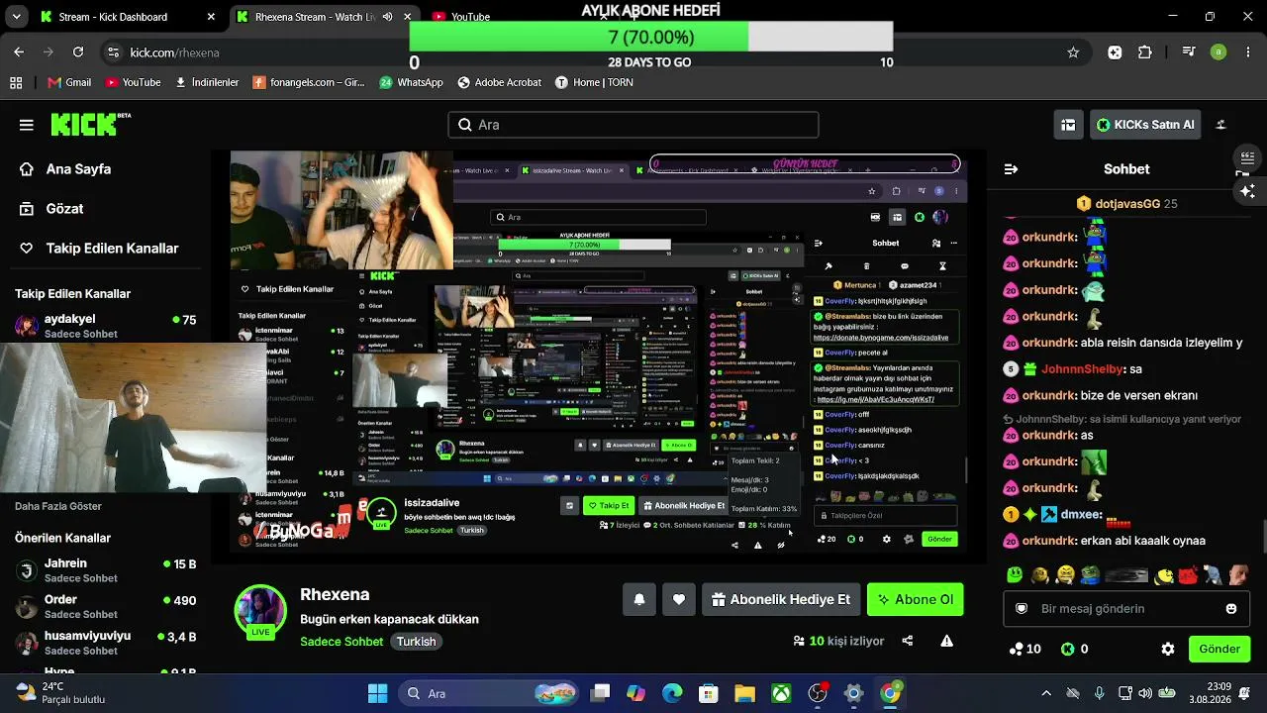Image resolution: width=1267 pixels, height=713 pixels.
Task: Open chat settings gear icon
Action: (x=1168, y=649)
